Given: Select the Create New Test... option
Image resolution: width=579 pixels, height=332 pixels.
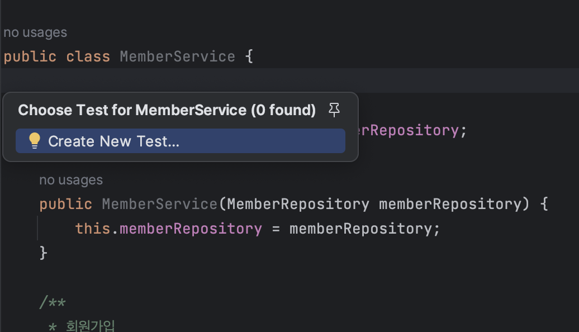Looking at the screenshot, I should click(180, 141).
